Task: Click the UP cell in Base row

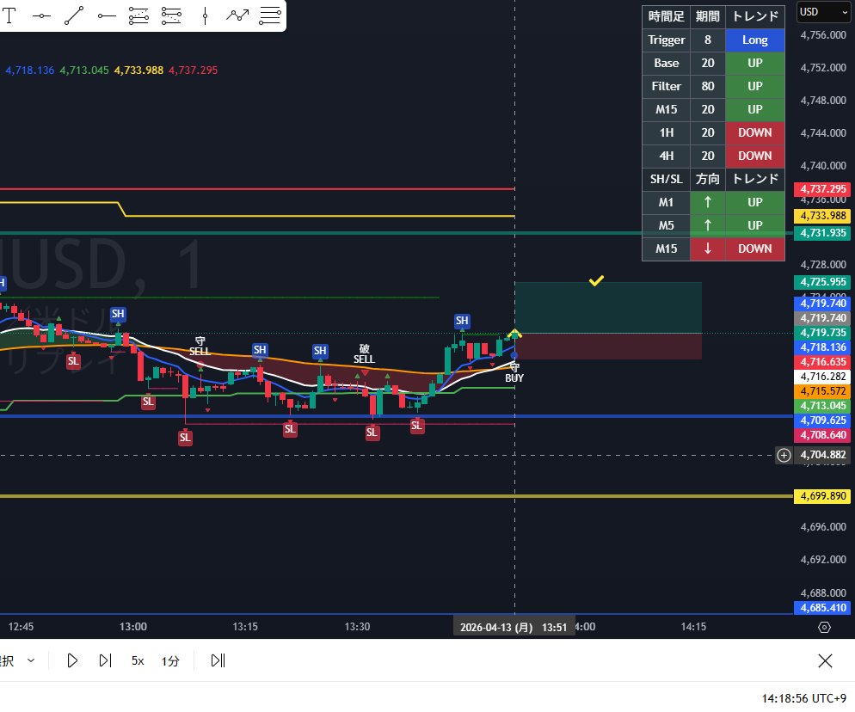Action: click(754, 64)
